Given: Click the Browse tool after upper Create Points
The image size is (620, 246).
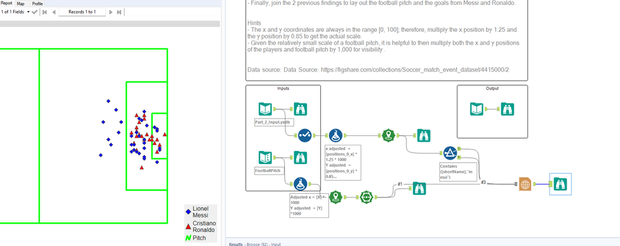Looking at the screenshot, I should pyautogui.click(x=423, y=135).
